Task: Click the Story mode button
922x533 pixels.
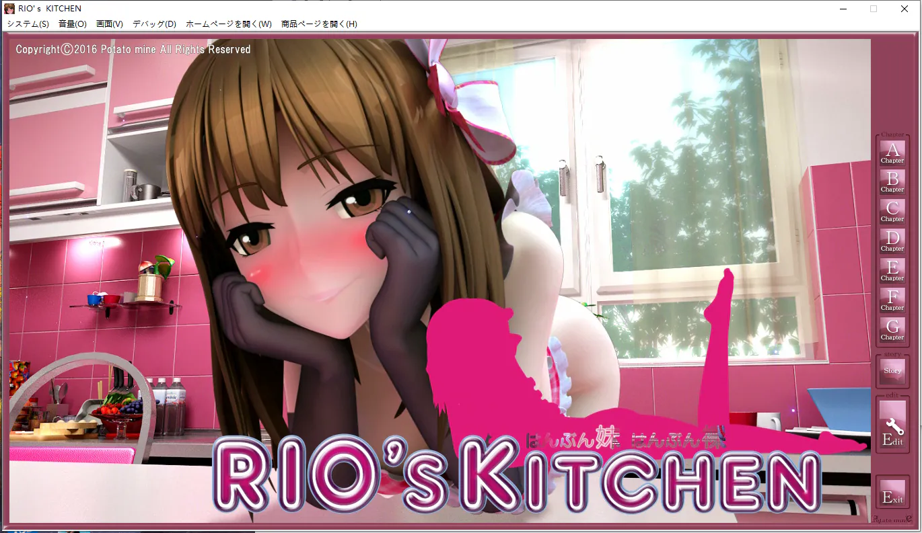Action: [892, 370]
